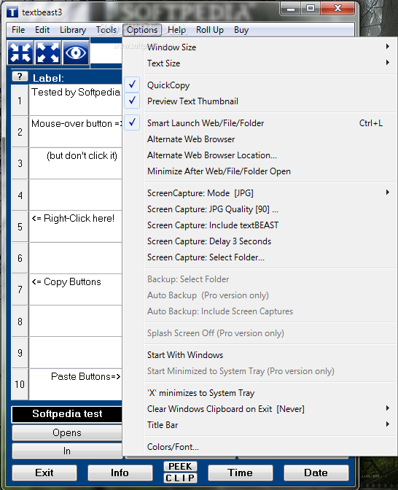Click the shrink window arrows icon

click(20, 52)
